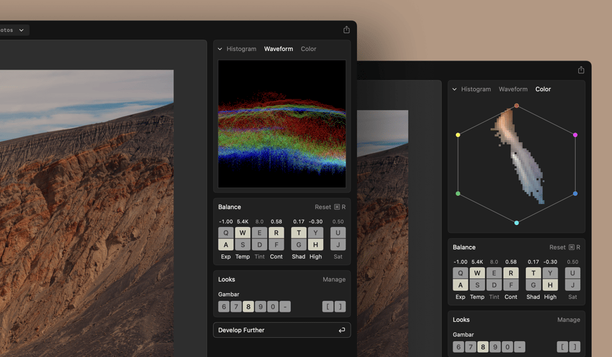
Task: Click the U key for saturation up, front window
Action: pos(338,233)
